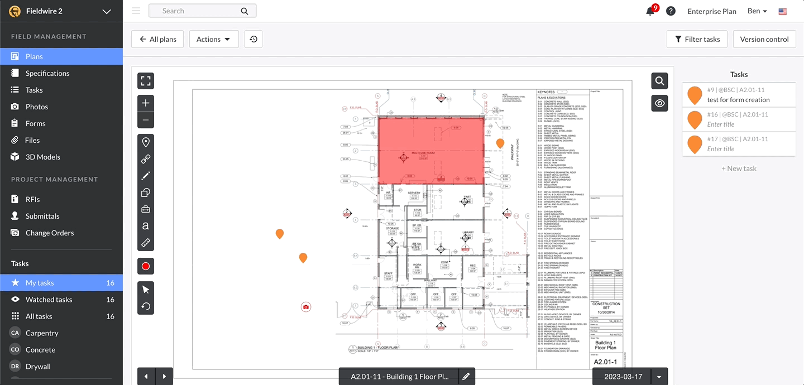Open the hyperlink tool on the plan toolbar
The width and height of the screenshot is (804, 385).
click(145, 158)
